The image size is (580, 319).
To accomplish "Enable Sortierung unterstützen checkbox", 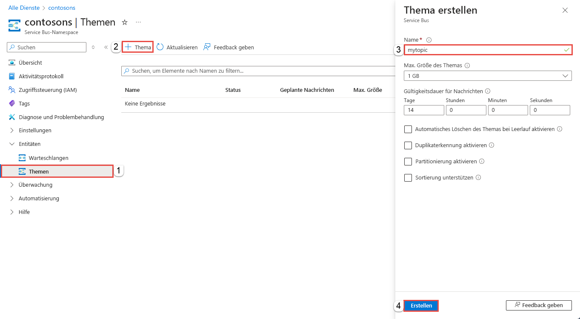I will tap(408, 177).
